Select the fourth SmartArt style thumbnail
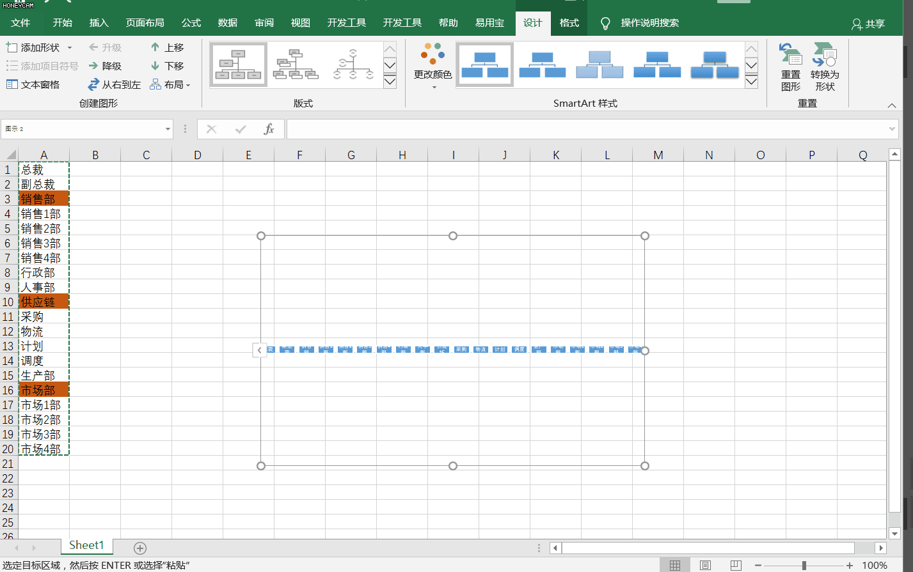This screenshot has height=572, width=913. pyautogui.click(x=657, y=65)
